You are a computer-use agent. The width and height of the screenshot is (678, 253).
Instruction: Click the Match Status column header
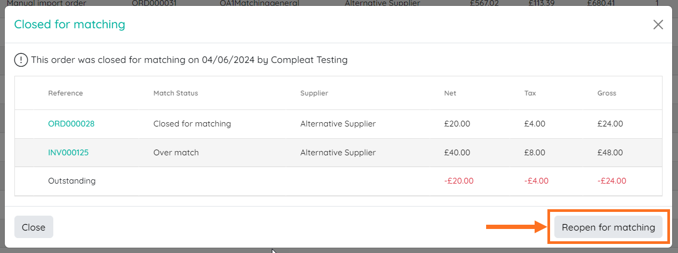[175, 93]
